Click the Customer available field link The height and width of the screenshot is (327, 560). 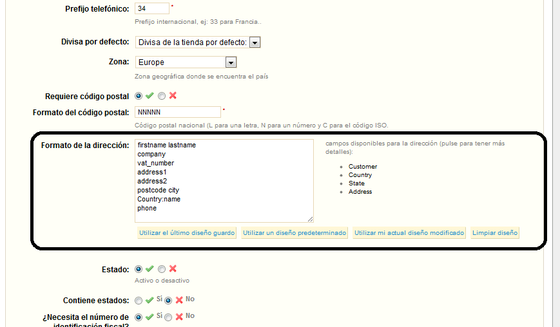tap(363, 167)
